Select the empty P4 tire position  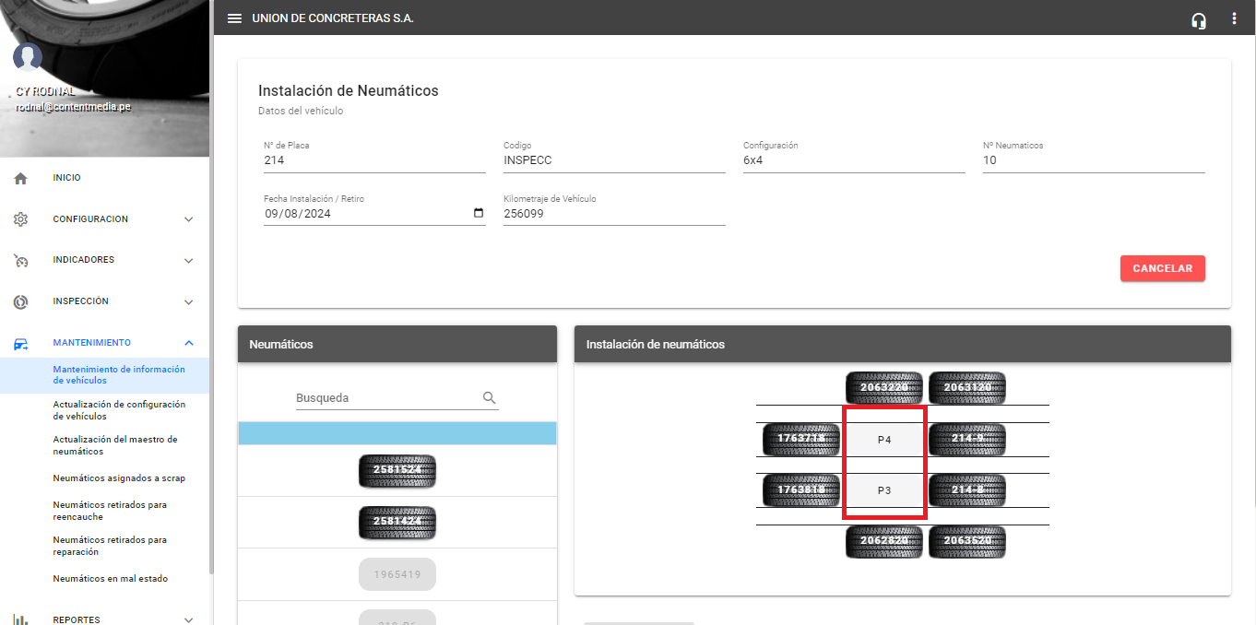click(883, 440)
